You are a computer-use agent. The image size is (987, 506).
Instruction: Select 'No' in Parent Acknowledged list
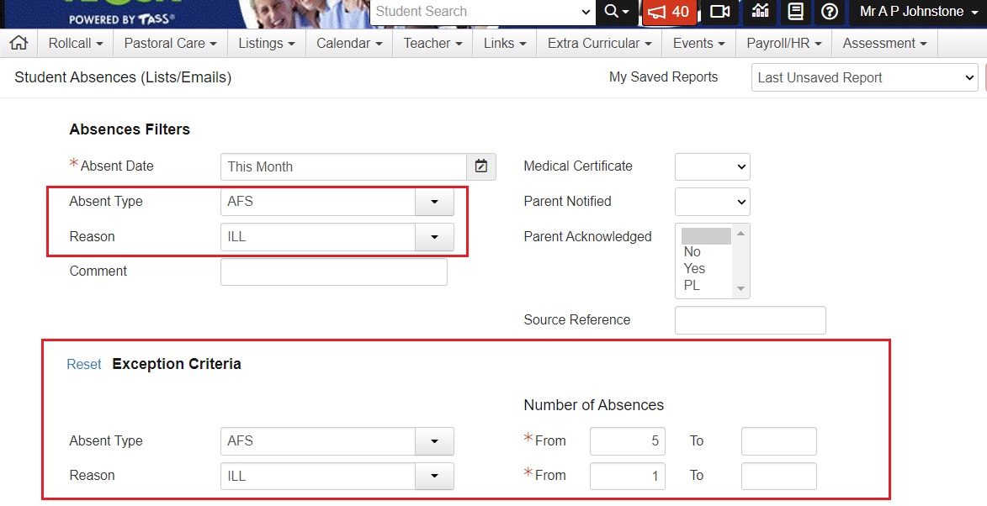click(692, 252)
